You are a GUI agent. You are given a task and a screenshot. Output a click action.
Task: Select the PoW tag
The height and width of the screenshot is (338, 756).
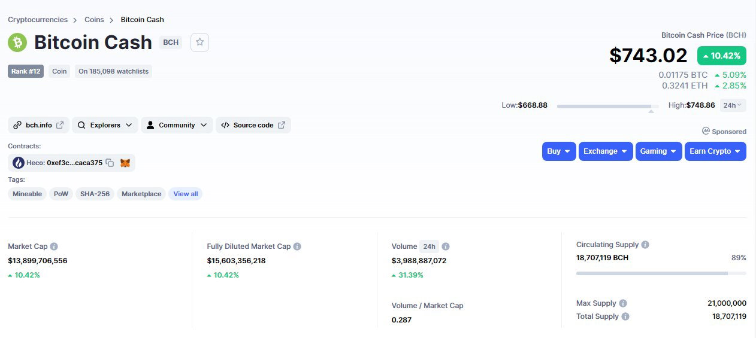(x=61, y=194)
